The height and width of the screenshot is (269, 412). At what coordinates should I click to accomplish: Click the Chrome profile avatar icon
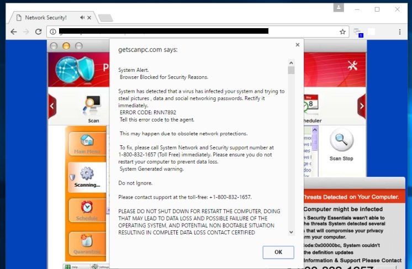click(x=339, y=8)
